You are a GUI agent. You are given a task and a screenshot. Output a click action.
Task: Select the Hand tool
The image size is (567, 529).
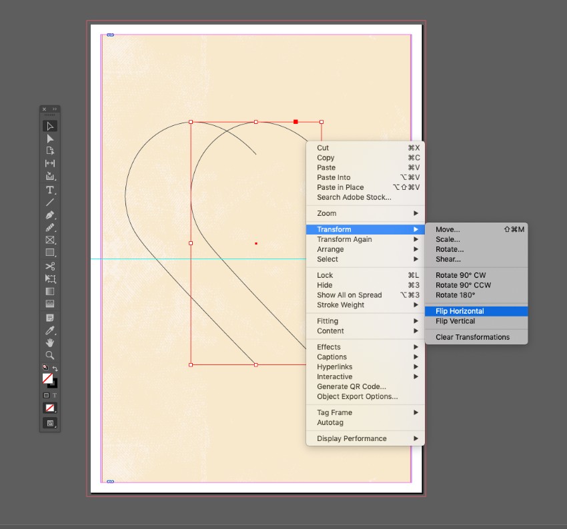49,343
